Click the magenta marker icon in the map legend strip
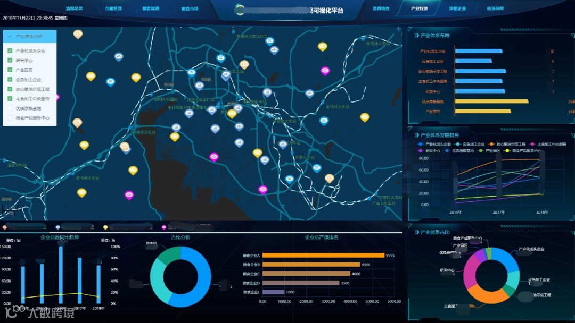The height and width of the screenshot is (323, 575). pos(164,227)
